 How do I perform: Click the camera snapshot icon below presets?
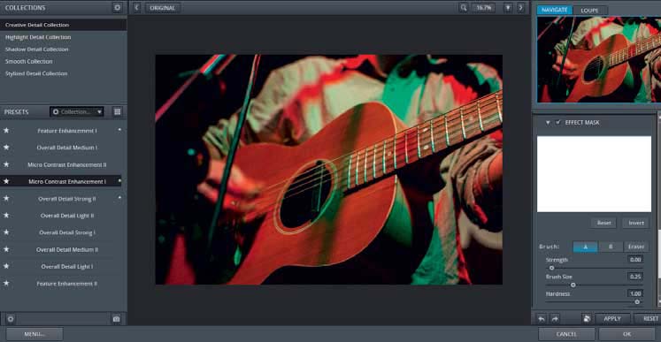(x=116, y=319)
